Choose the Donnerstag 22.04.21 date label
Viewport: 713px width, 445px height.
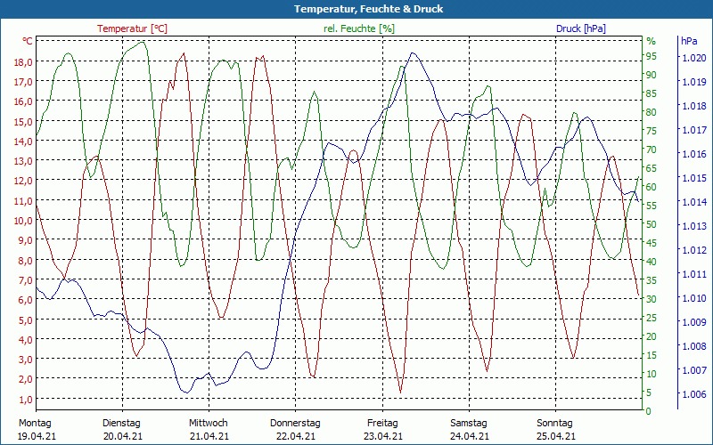[295, 429]
